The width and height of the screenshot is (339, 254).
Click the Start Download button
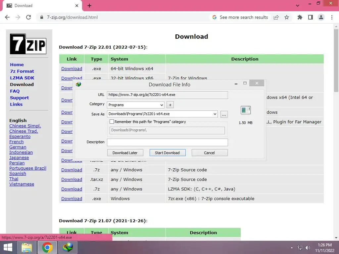tap(167, 153)
